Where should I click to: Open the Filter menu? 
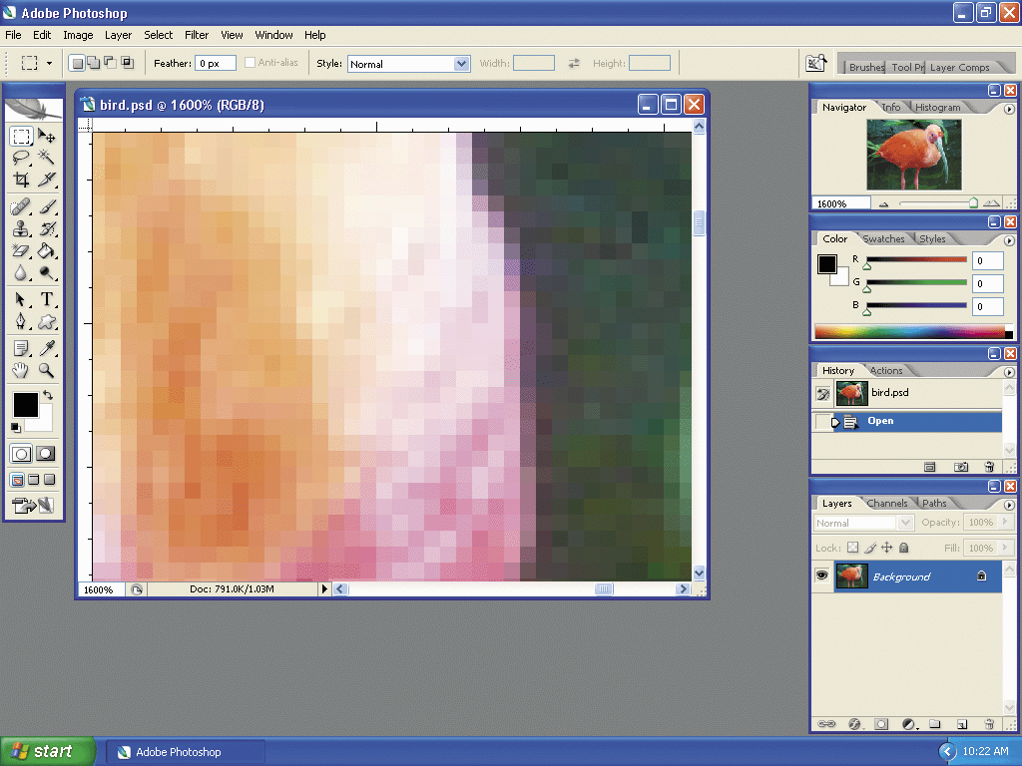click(197, 35)
